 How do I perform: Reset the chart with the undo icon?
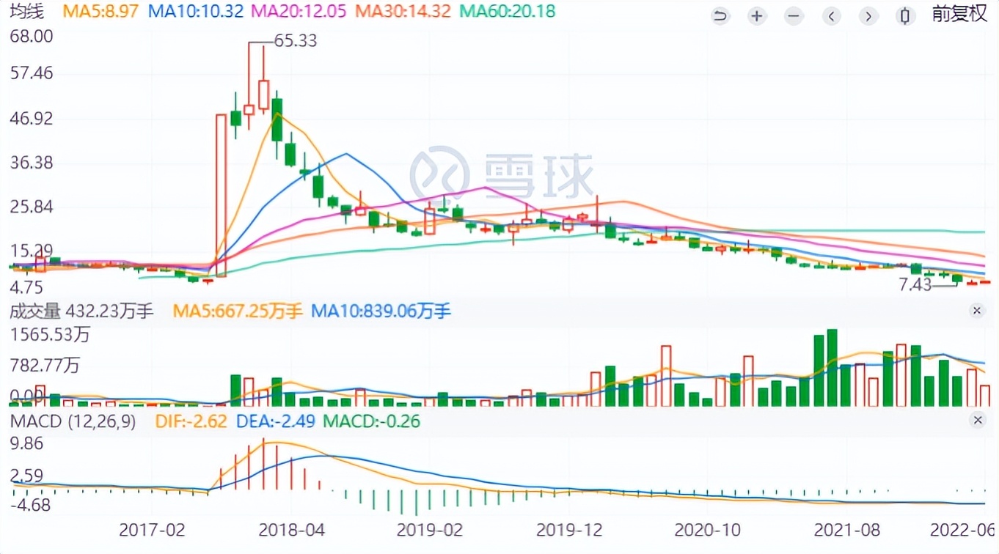tap(720, 15)
